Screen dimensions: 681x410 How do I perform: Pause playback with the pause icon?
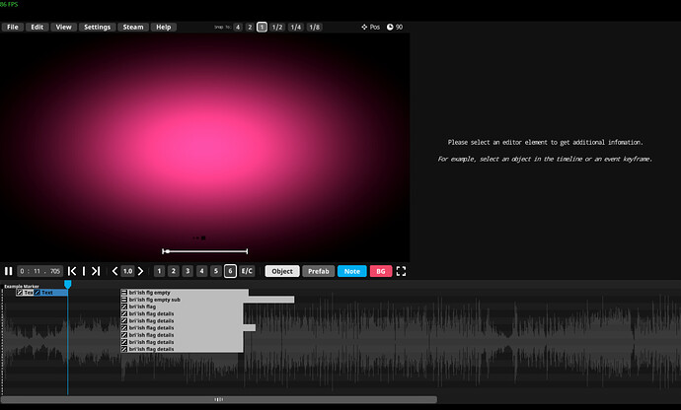point(9,271)
